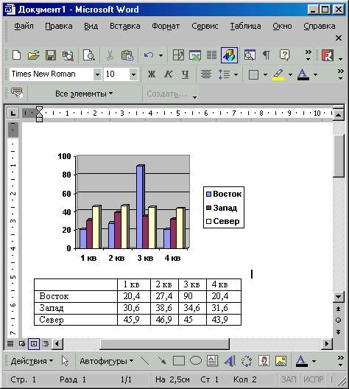Click the tab stop type selector
The image size is (349, 389).
[13, 113]
